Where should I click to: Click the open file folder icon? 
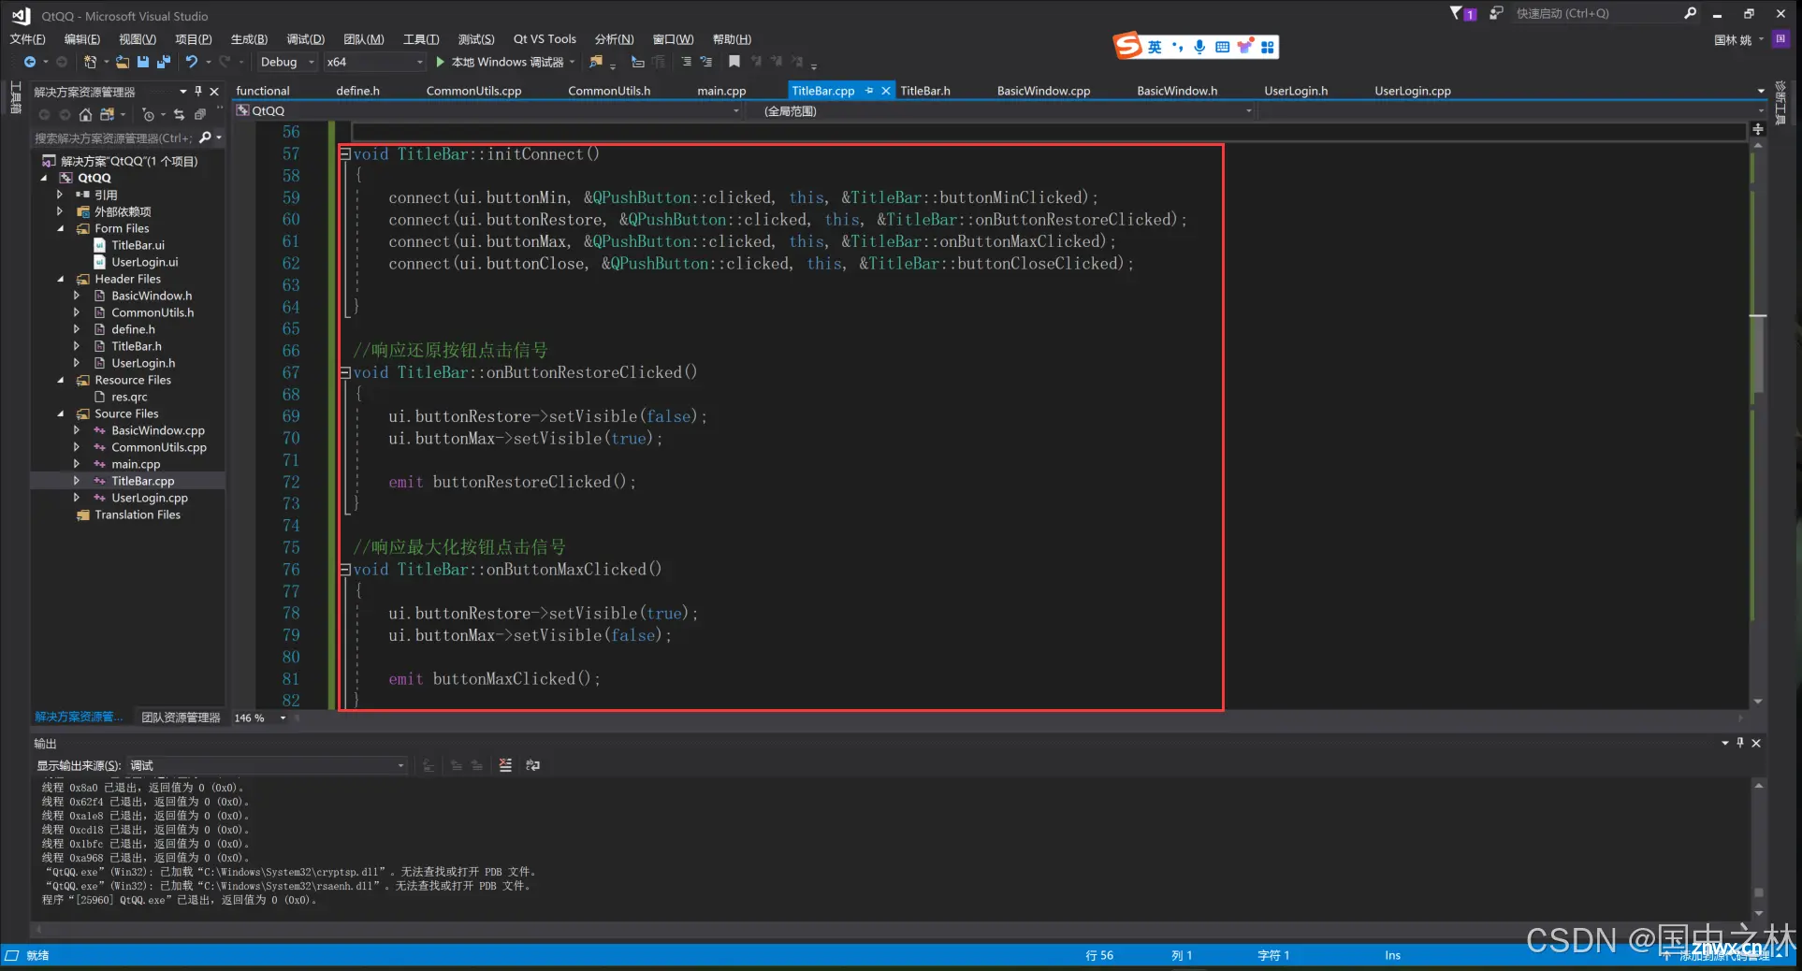[123, 62]
